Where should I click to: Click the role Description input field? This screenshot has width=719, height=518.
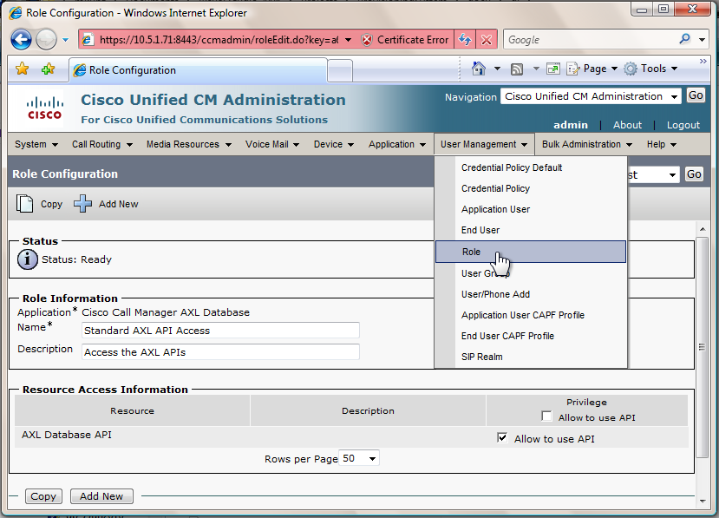pyautogui.click(x=220, y=352)
